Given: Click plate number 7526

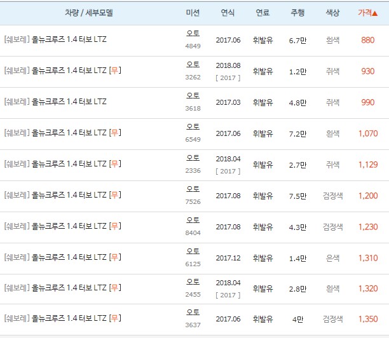Looking at the screenshot, I should 193,202.
